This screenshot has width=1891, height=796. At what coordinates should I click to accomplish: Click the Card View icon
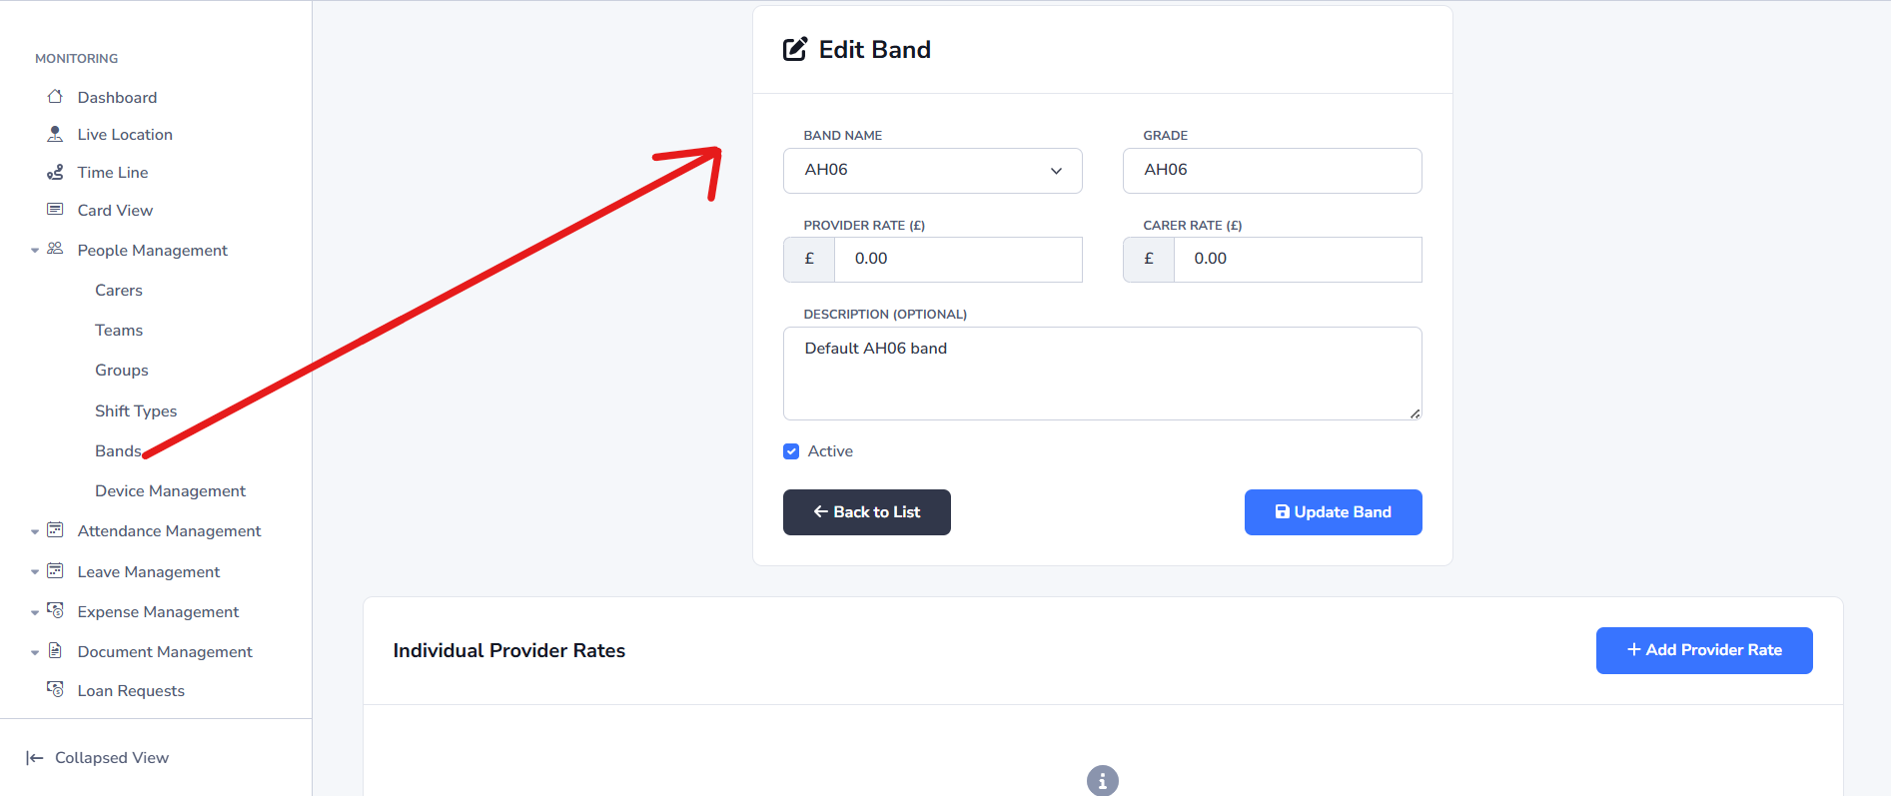pyautogui.click(x=55, y=210)
